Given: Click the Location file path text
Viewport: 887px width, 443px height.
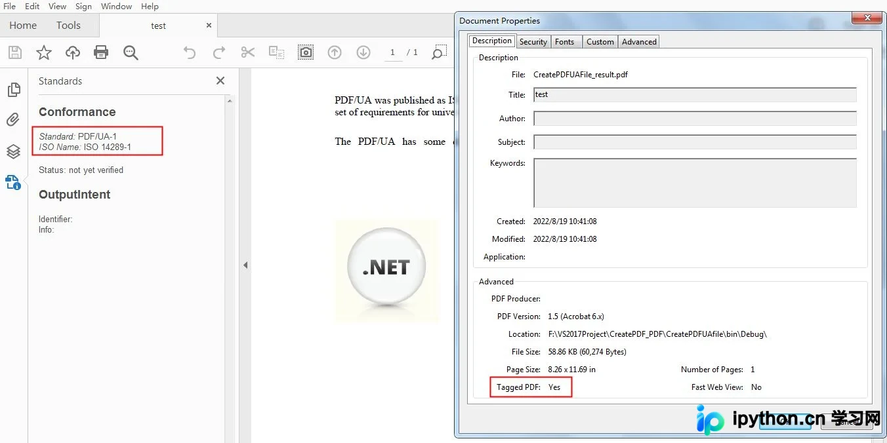Looking at the screenshot, I should click(x=657, y=334).
